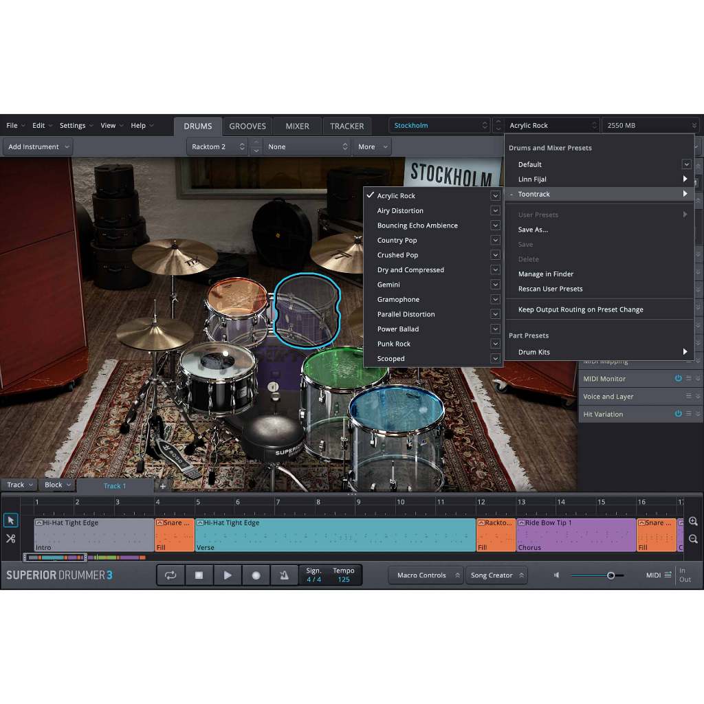Toggle Keep Output Routing on Preset Change
This screenshot has height=704, width=704.
(580, 309)
